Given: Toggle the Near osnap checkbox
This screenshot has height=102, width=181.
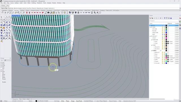Looking at the screenshot, I should tap(1, 64).
